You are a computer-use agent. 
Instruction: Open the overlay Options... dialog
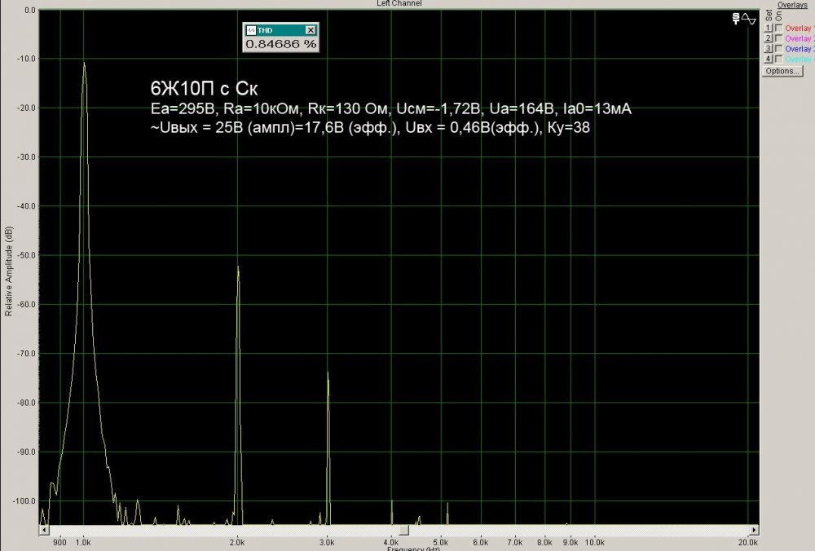pyautogui.click(x=782, y=71)
